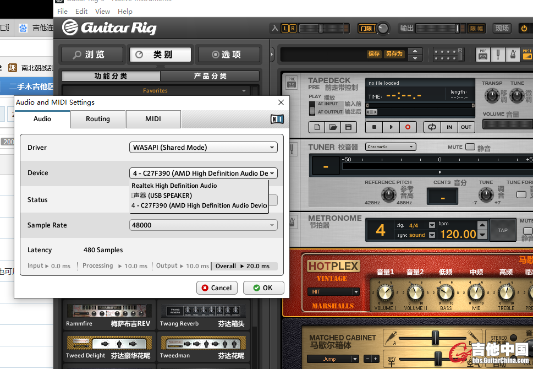Image resolution: width=533 pixels, height=369 pixels.
Task: Open the View menu
Action: tap(102, 11)
